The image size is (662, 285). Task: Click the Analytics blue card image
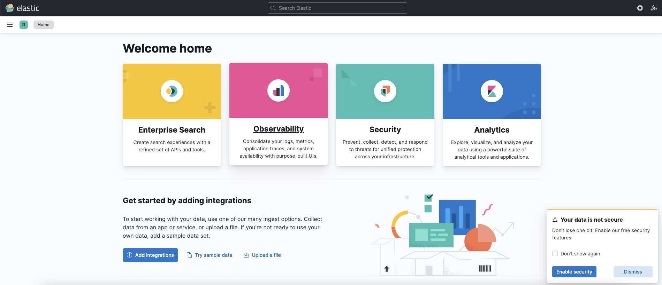pyautogui.click(x=492, y=91)
